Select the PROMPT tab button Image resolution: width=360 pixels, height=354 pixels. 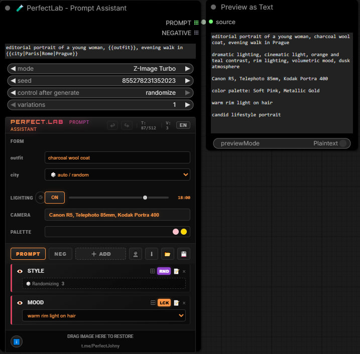[x=28, y=254]
